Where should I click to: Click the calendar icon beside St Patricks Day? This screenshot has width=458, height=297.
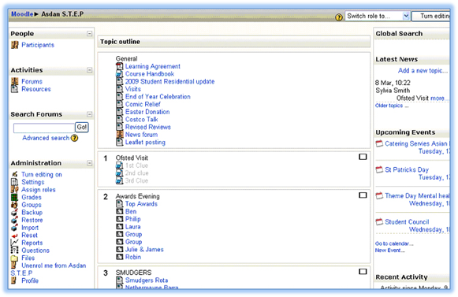[379, 169]
